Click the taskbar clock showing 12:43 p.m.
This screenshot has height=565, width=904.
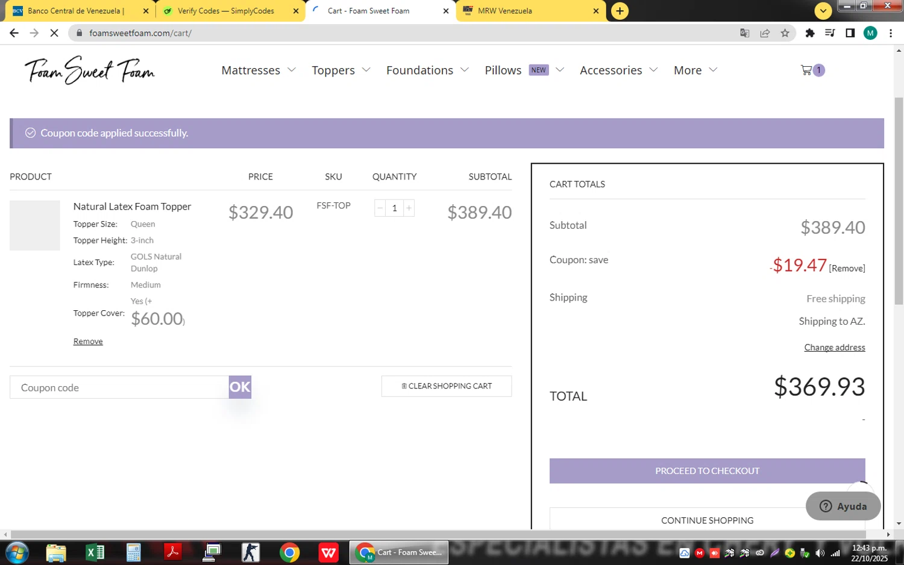click(x=869, y=553)
